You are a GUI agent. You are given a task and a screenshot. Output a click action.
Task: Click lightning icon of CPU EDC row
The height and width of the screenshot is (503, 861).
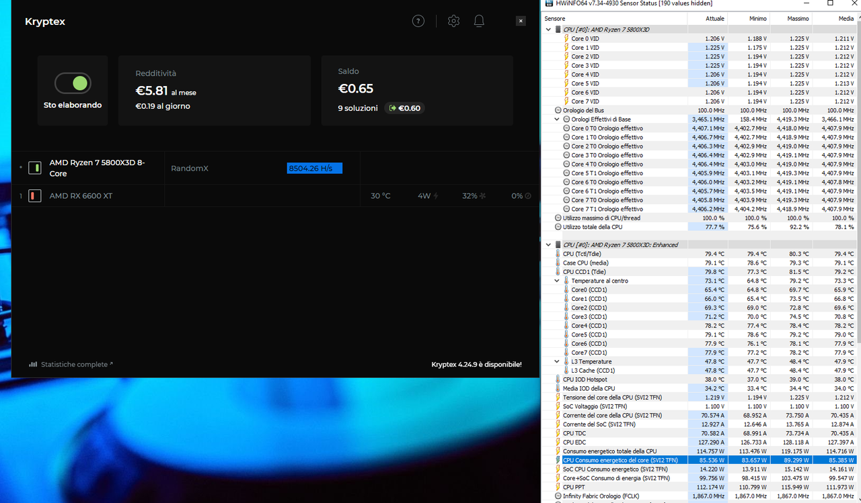pos(558,443)
